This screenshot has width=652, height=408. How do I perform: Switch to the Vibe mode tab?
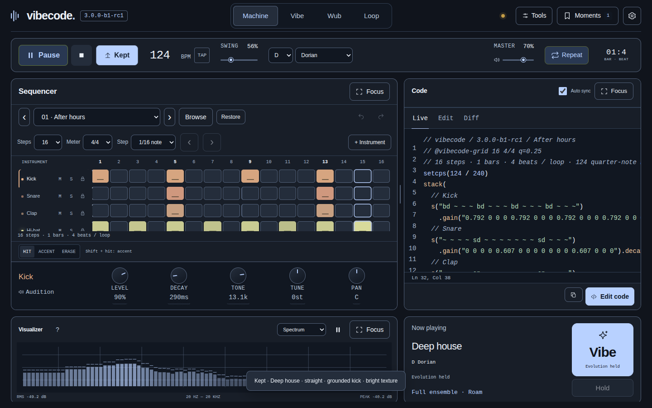click(x=297, y=16)
